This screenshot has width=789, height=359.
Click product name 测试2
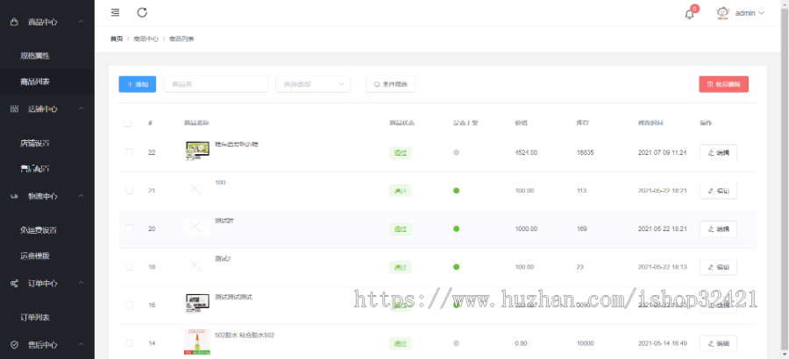click(x=223, y=259)
